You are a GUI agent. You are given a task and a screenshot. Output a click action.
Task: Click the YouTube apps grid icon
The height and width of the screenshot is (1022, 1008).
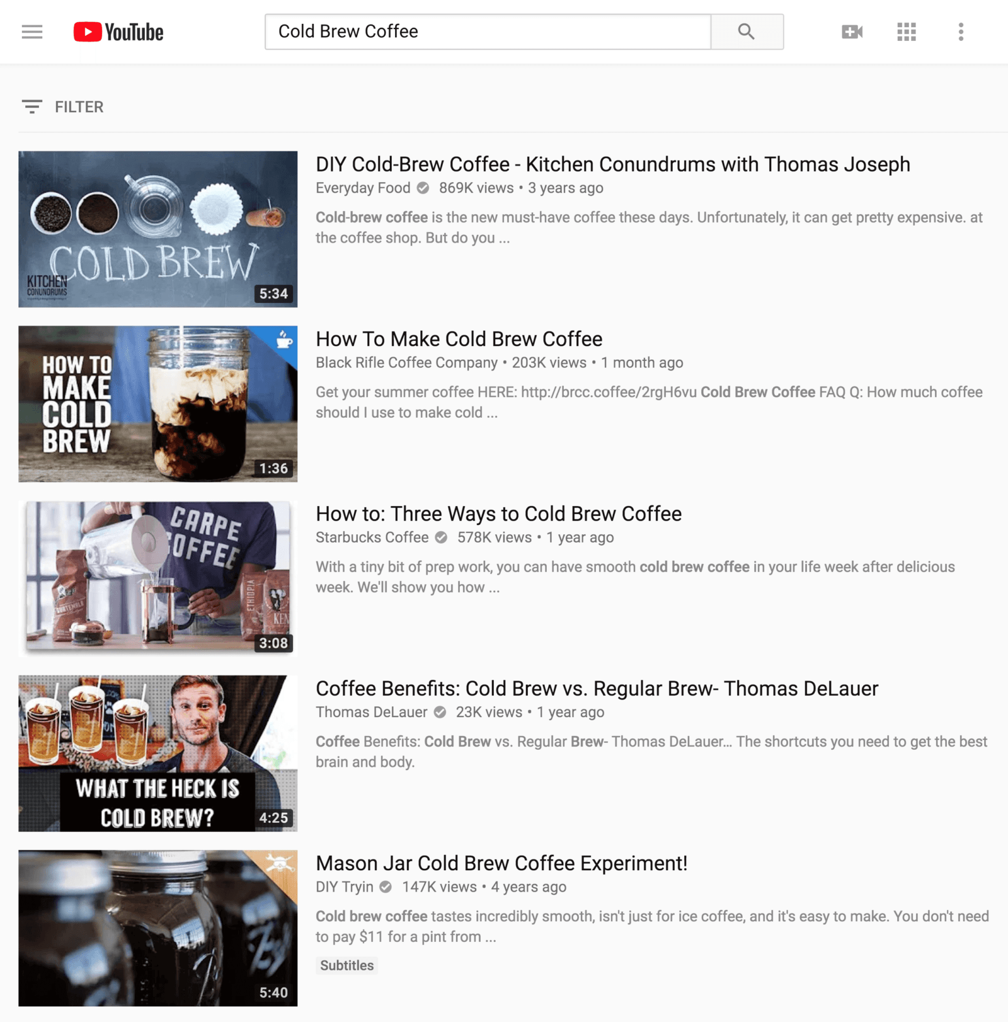pos(905,31)
